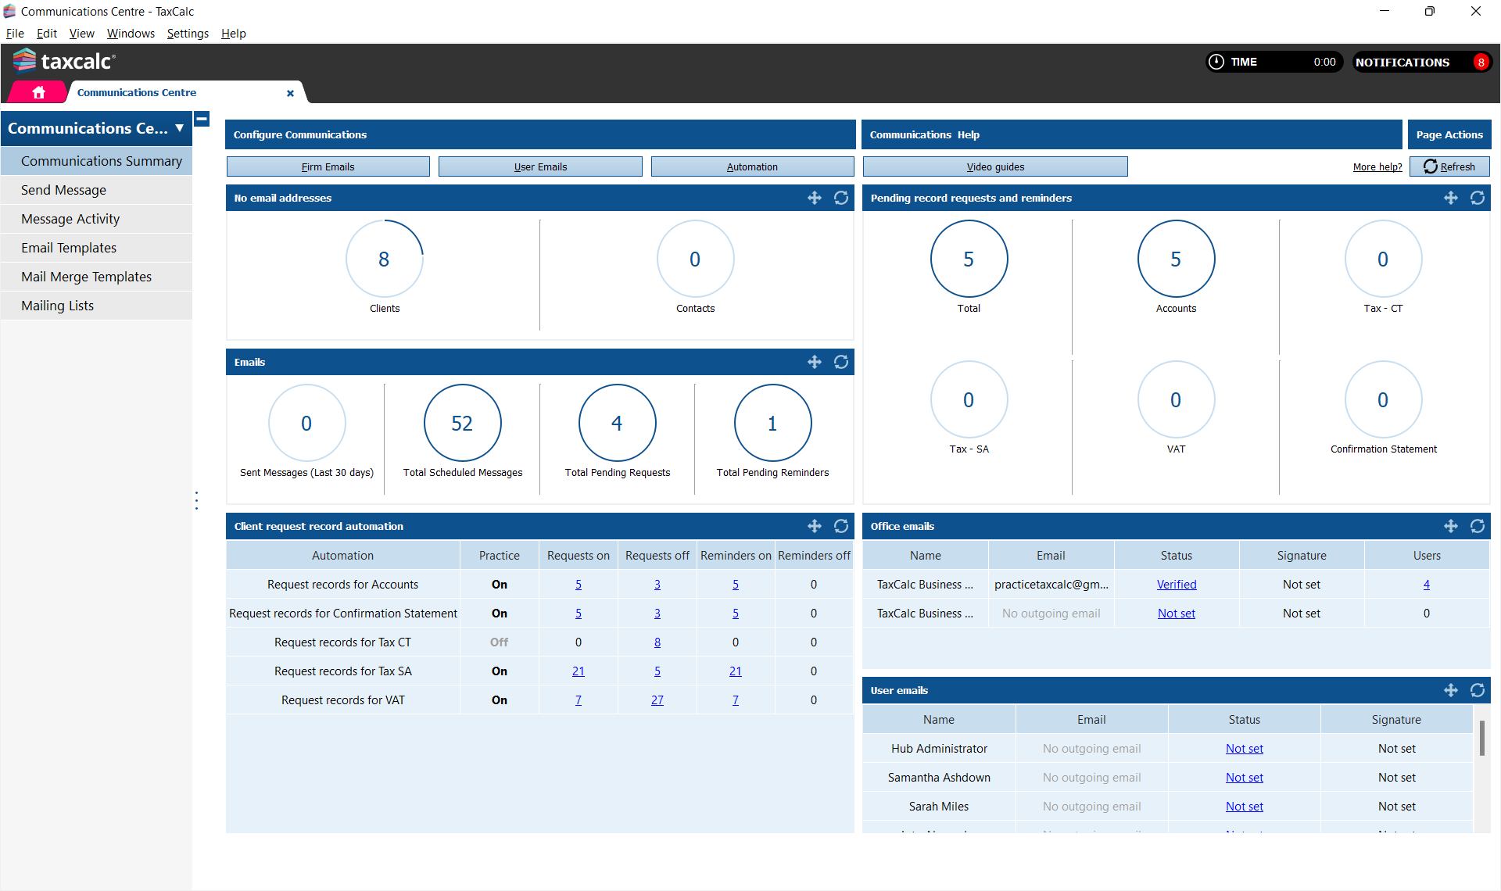Select Email Templates in sidebar

69,248
